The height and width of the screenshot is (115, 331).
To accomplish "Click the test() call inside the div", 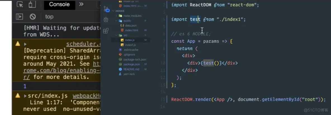I will point(211,63).
